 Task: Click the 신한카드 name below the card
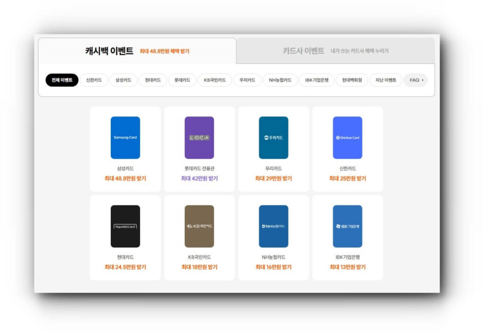point(348,169)
